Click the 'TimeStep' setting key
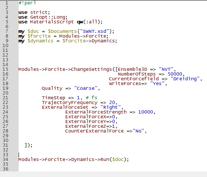Screen dimensions: 207x177 54,98
